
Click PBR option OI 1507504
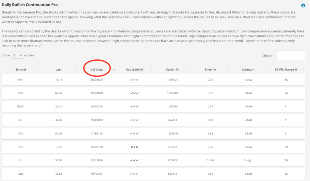point(172,80)
